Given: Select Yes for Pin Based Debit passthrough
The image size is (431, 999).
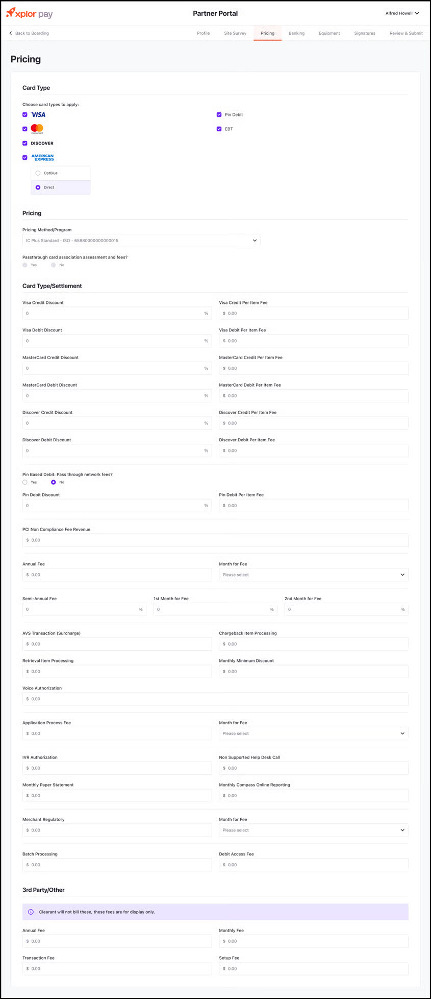Looking at the screenshot, I should coord(25,482).
